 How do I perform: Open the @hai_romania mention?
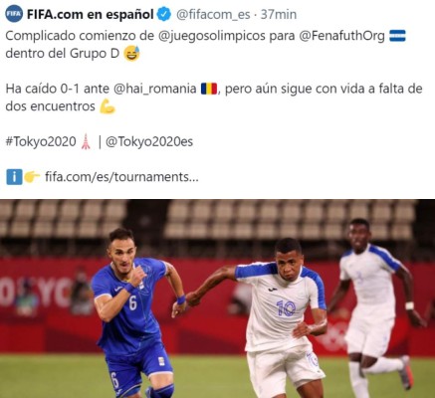(154, 89)
